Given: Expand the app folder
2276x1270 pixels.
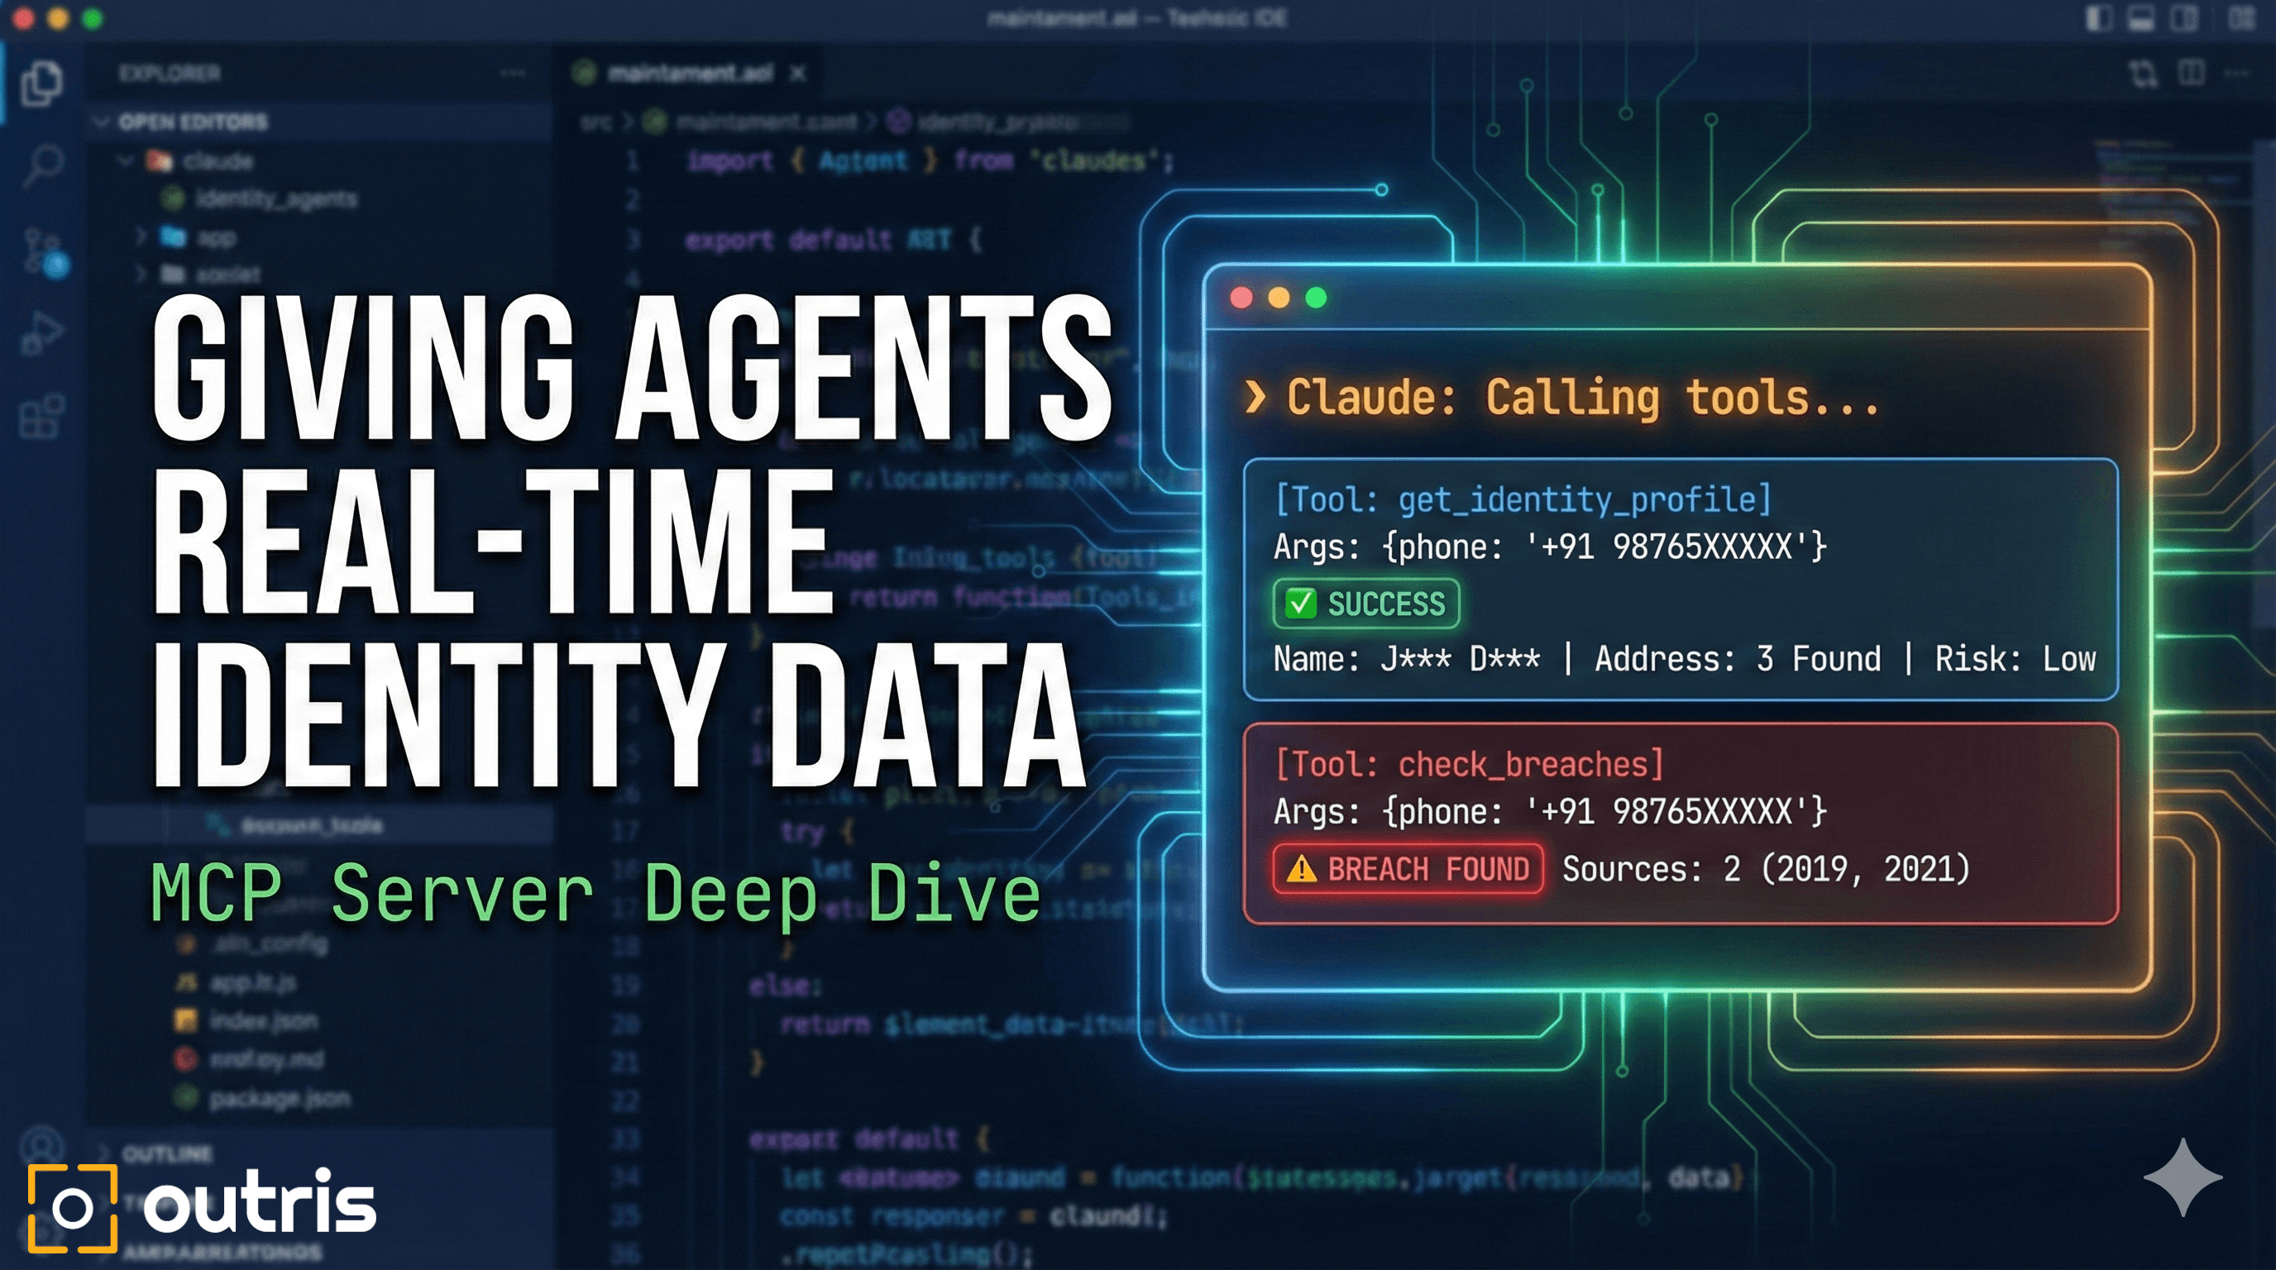Looking at the screenshot, I should tap(141, 236).
